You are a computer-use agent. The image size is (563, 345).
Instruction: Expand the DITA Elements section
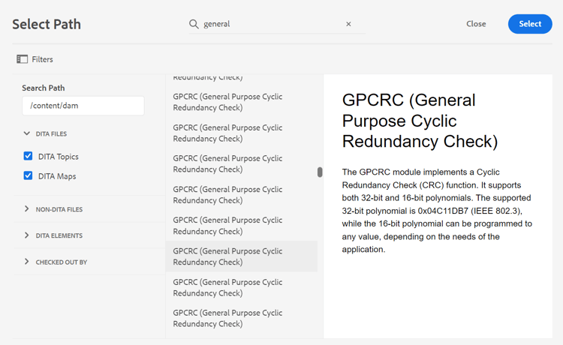coord(27,235)
